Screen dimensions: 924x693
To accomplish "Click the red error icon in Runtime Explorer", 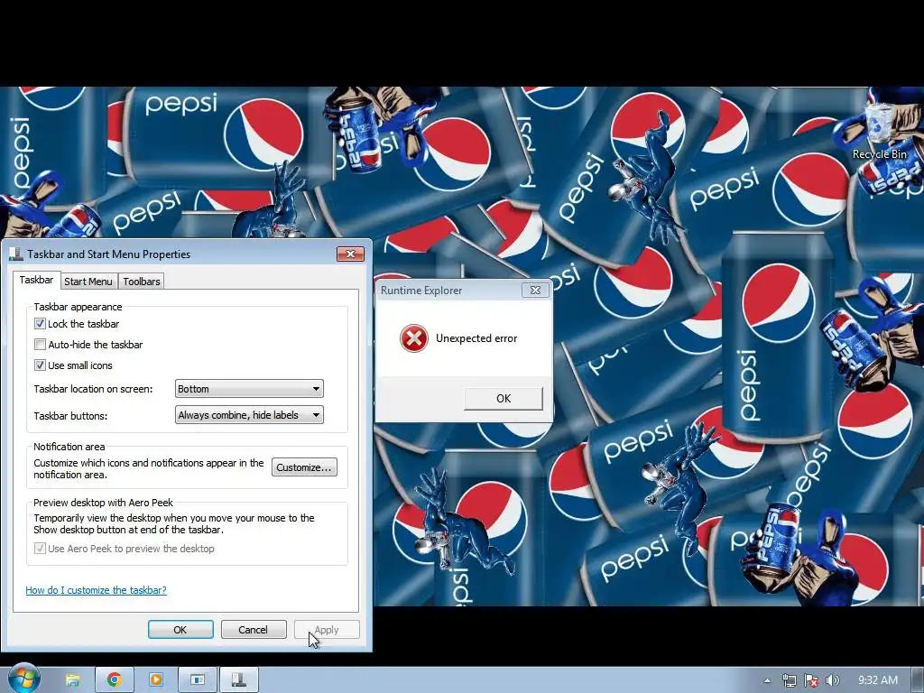I will [413, 338].
